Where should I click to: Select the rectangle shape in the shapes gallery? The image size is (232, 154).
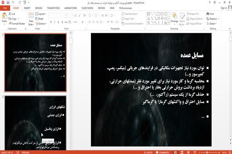tap(159, 14)
